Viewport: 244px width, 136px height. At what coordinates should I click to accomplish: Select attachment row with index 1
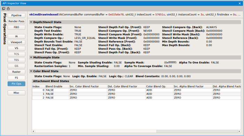[137, 94]
